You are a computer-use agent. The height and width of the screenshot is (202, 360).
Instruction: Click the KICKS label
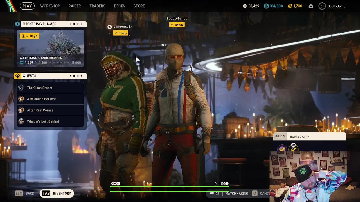[x=115, y=184]
